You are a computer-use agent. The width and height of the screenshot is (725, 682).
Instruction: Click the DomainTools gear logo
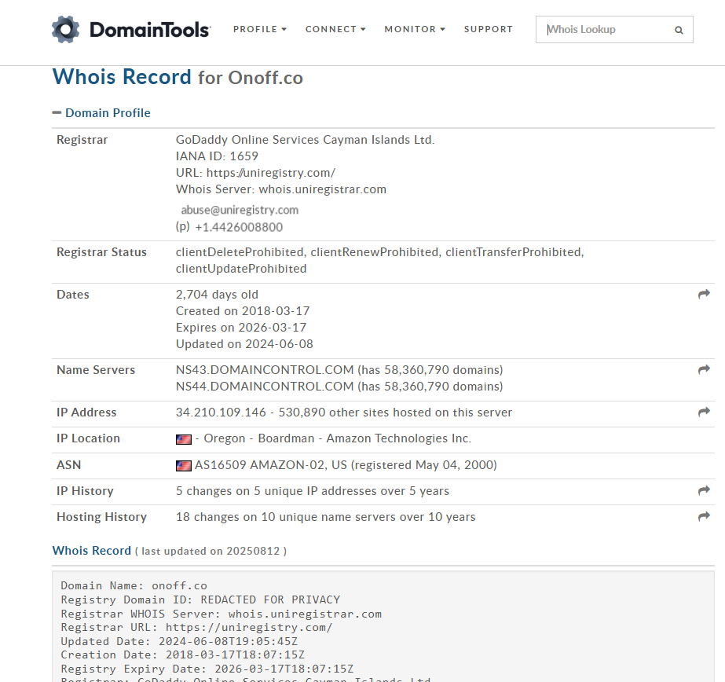coord(66,30)
